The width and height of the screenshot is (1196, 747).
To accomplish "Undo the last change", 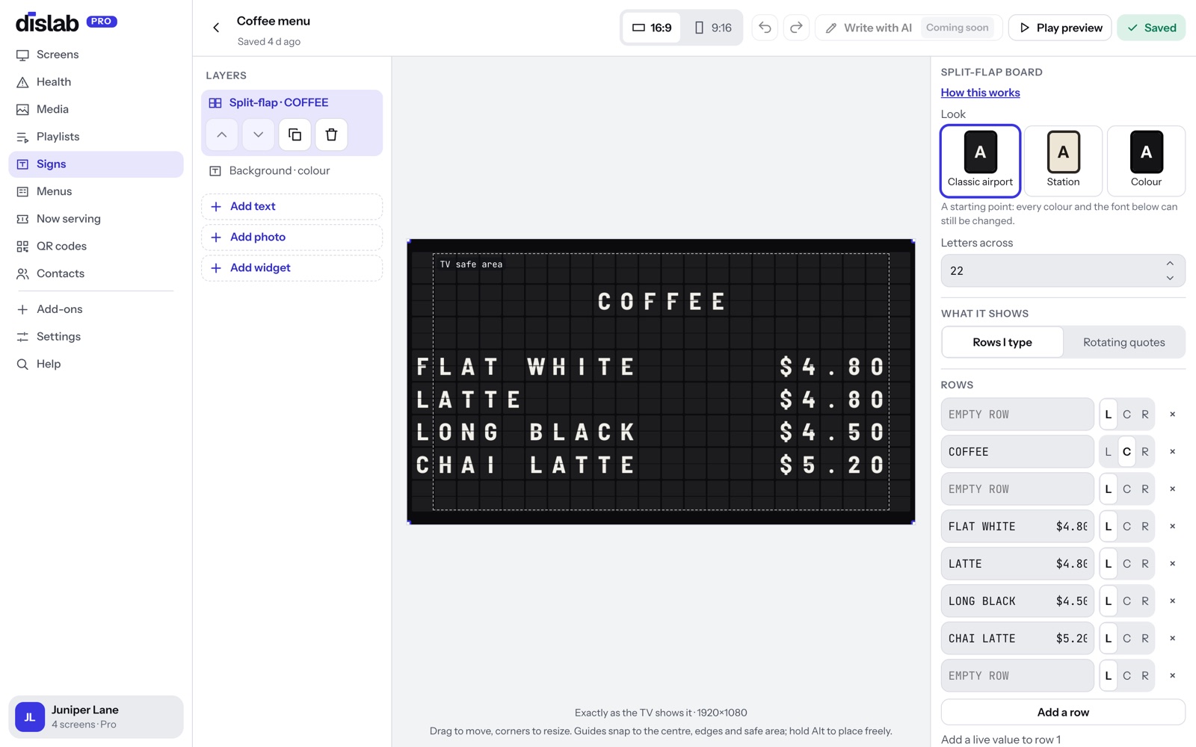I will click(765, 28).
